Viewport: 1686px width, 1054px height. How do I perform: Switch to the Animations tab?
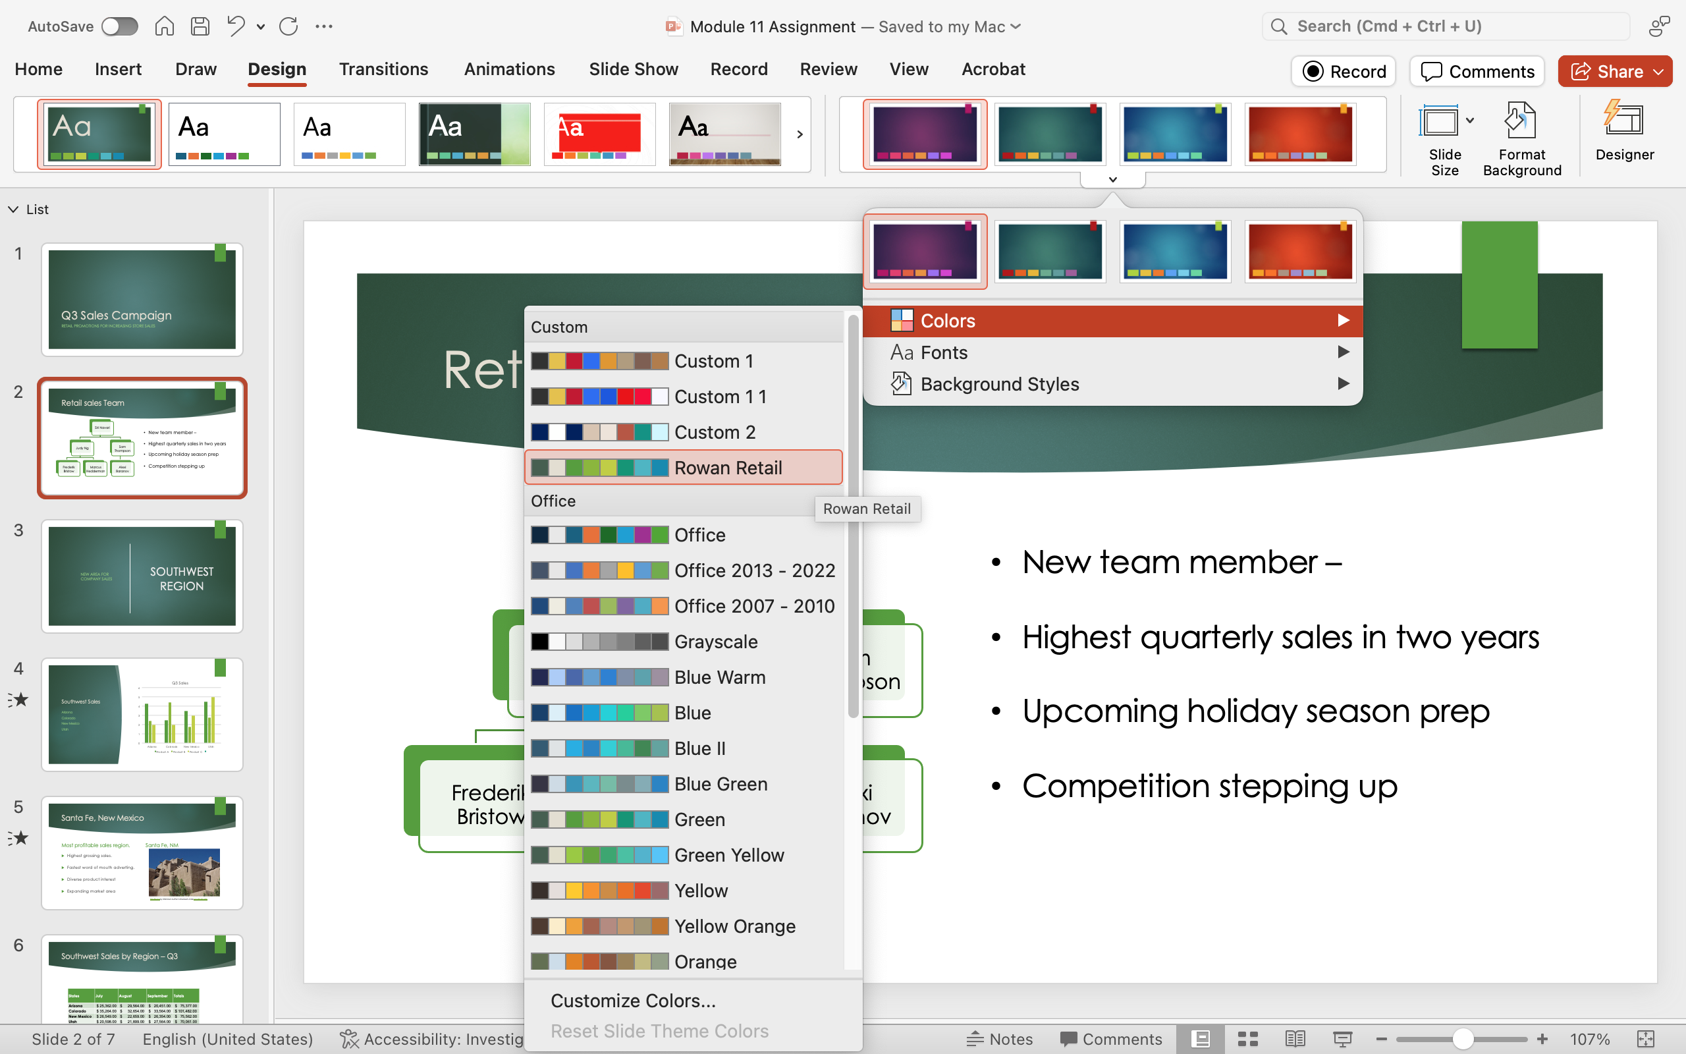click(509, 69)
